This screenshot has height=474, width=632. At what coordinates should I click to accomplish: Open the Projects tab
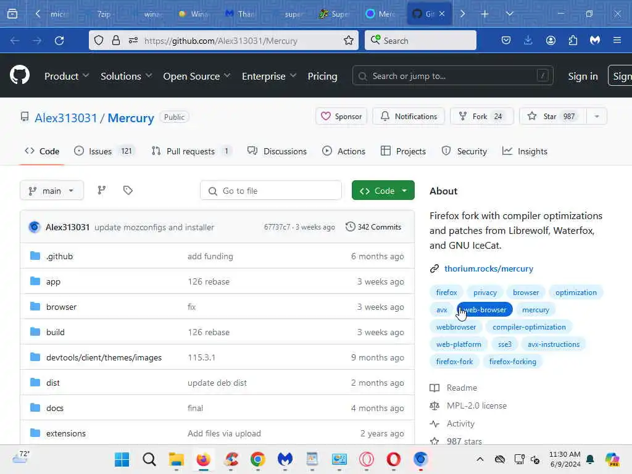pyautogui.click(x=403, y=151)
